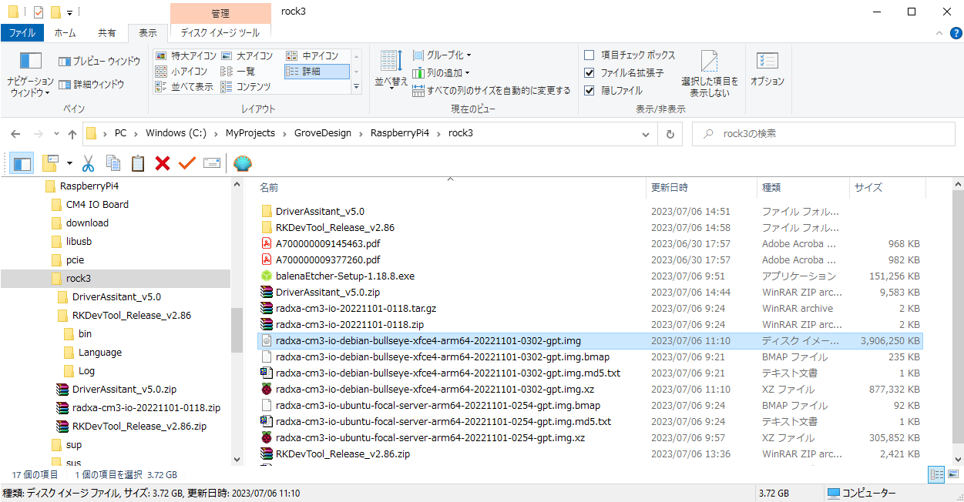Image resolution: width=964 pixels, height=502 pixels.
Task: Click 選択した項目を表示しない button
Action: [710, 73]
